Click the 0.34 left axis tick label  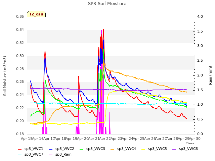pyautogui.click(x=20, y=30)
